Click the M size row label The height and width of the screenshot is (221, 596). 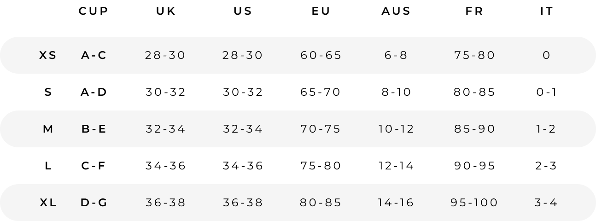pyautogui.click(x=48, y=129)
